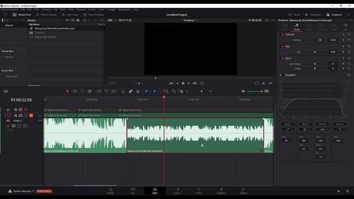Open the marker color dropdown arrow
This screenshot has height=199, width=354.
[158, 91]
